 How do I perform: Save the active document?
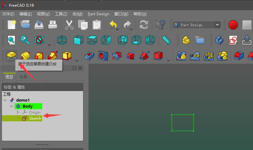pyautogui.click(x=39, y=25)
